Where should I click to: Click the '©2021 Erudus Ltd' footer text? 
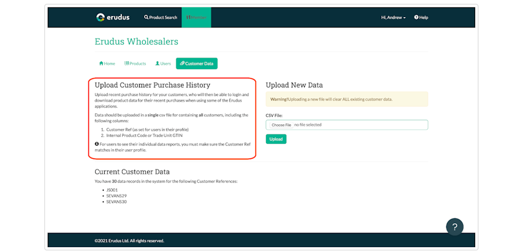tap(129, 240)
